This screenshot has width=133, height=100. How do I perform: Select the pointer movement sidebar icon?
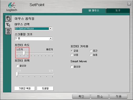tap(8, 25)
